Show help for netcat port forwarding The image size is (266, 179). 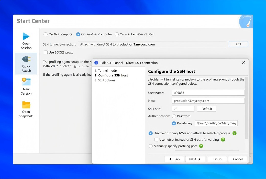point(223,140)
